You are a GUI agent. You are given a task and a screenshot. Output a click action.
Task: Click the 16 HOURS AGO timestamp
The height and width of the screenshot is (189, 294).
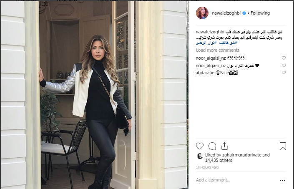pos(207,167)
